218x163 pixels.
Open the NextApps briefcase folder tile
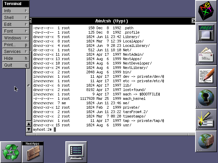33,152
